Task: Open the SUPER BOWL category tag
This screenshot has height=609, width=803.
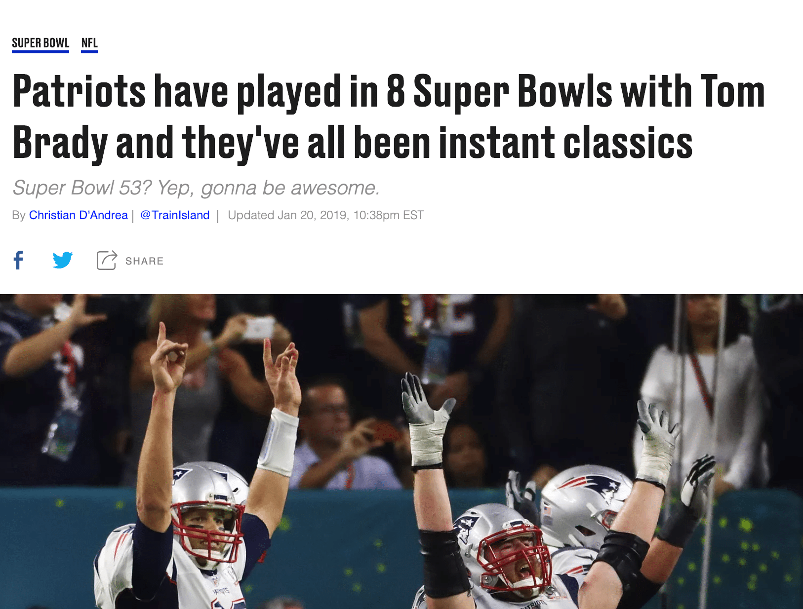Action: click(40, 43)
